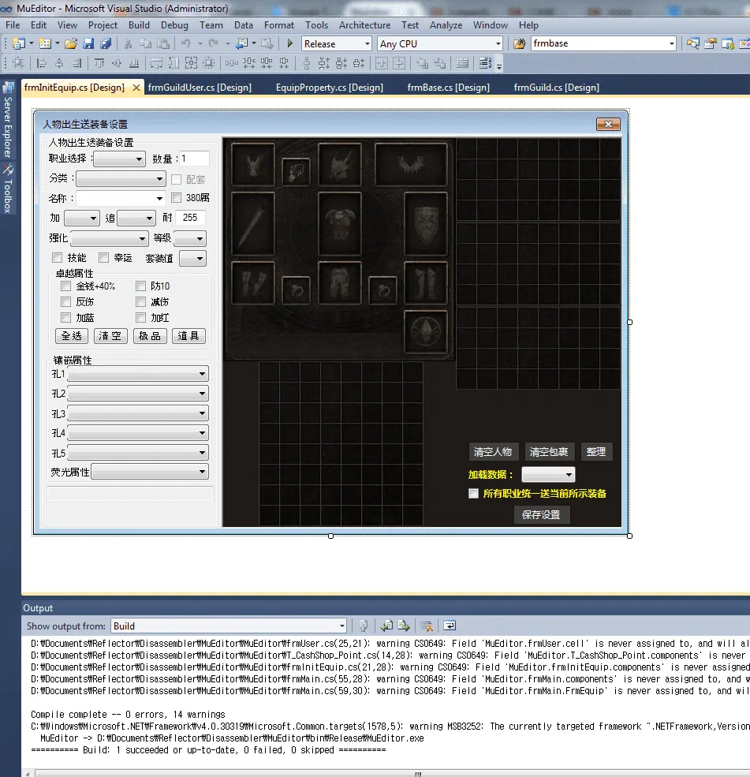Click the Redo arrow icon
The image size is (750, 777).
click(x=214, y=43)
